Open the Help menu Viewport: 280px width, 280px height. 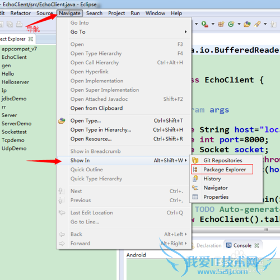(176, 13)
